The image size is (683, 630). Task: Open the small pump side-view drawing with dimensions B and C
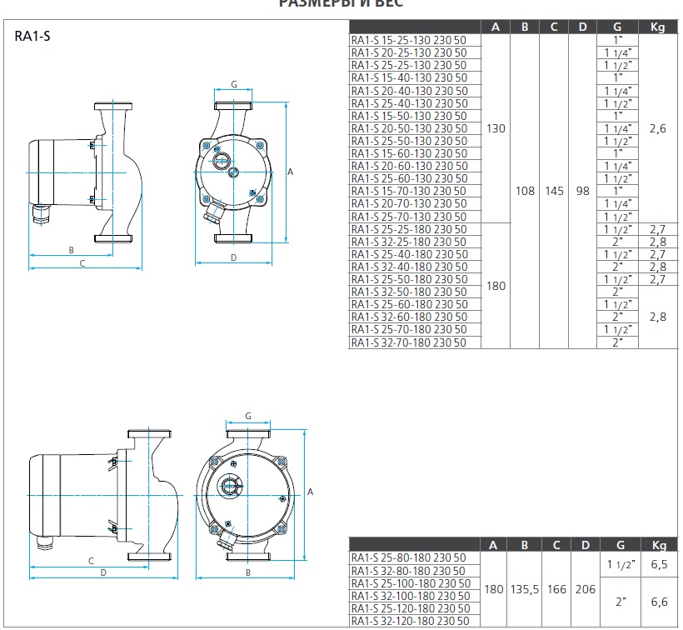pyautogui.click(x=85, y=184)
